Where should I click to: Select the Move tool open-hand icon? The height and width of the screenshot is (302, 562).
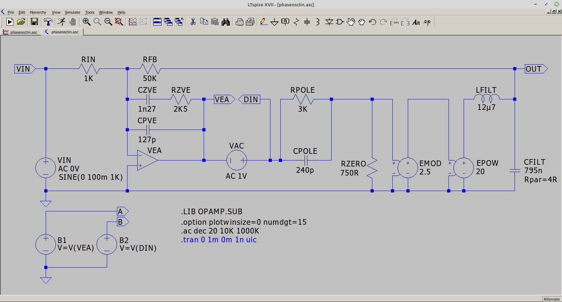coord(351,22)
